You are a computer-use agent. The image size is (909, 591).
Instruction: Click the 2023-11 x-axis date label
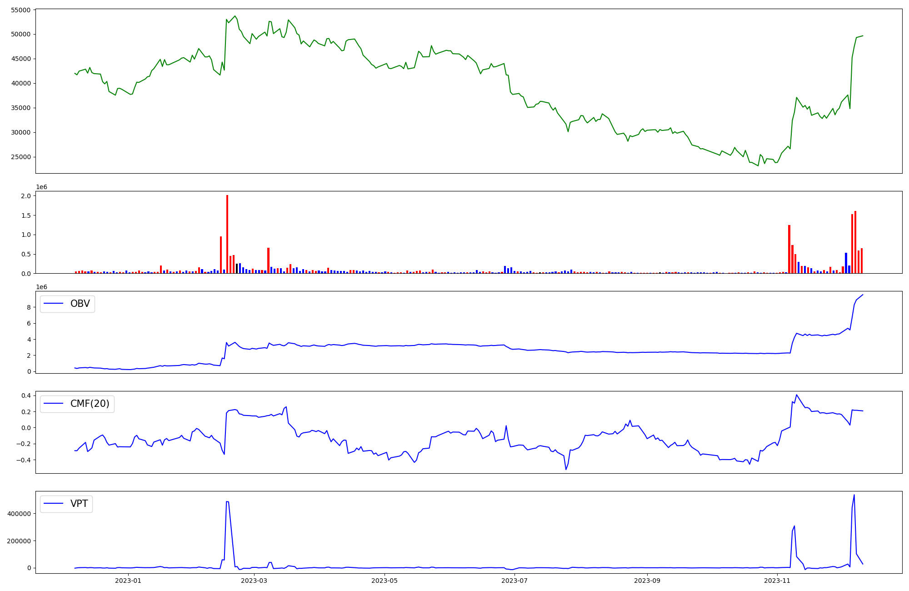[777, 581]
